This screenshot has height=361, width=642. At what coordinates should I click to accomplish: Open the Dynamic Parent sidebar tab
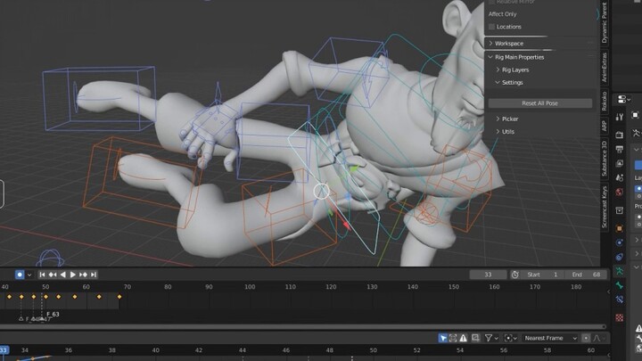point(605,22)
